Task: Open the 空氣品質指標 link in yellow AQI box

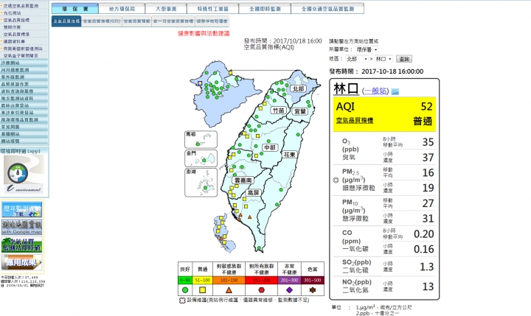Action: 355,121
